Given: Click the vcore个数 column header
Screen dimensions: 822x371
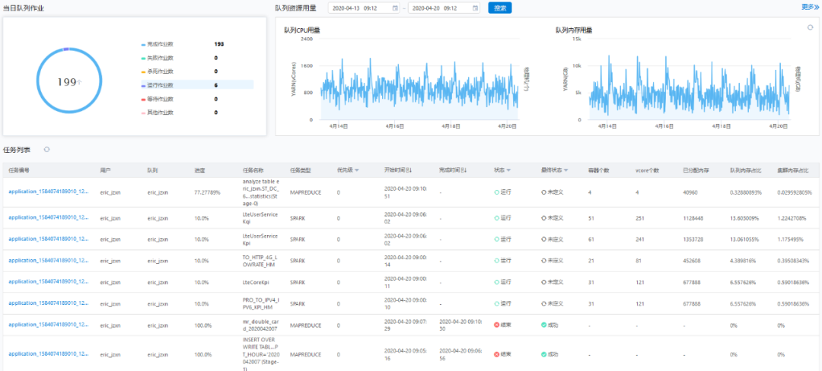Looking at the screenshot, I should (x=648, y=170).
